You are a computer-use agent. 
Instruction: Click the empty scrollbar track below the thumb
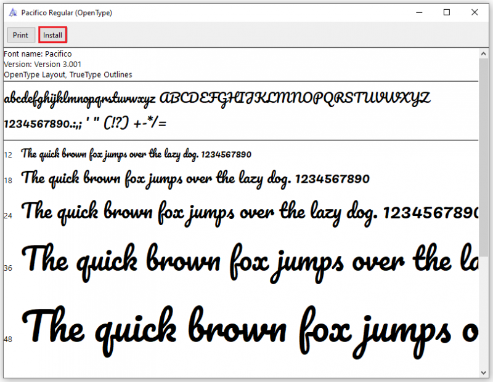[x=483, y=312]
